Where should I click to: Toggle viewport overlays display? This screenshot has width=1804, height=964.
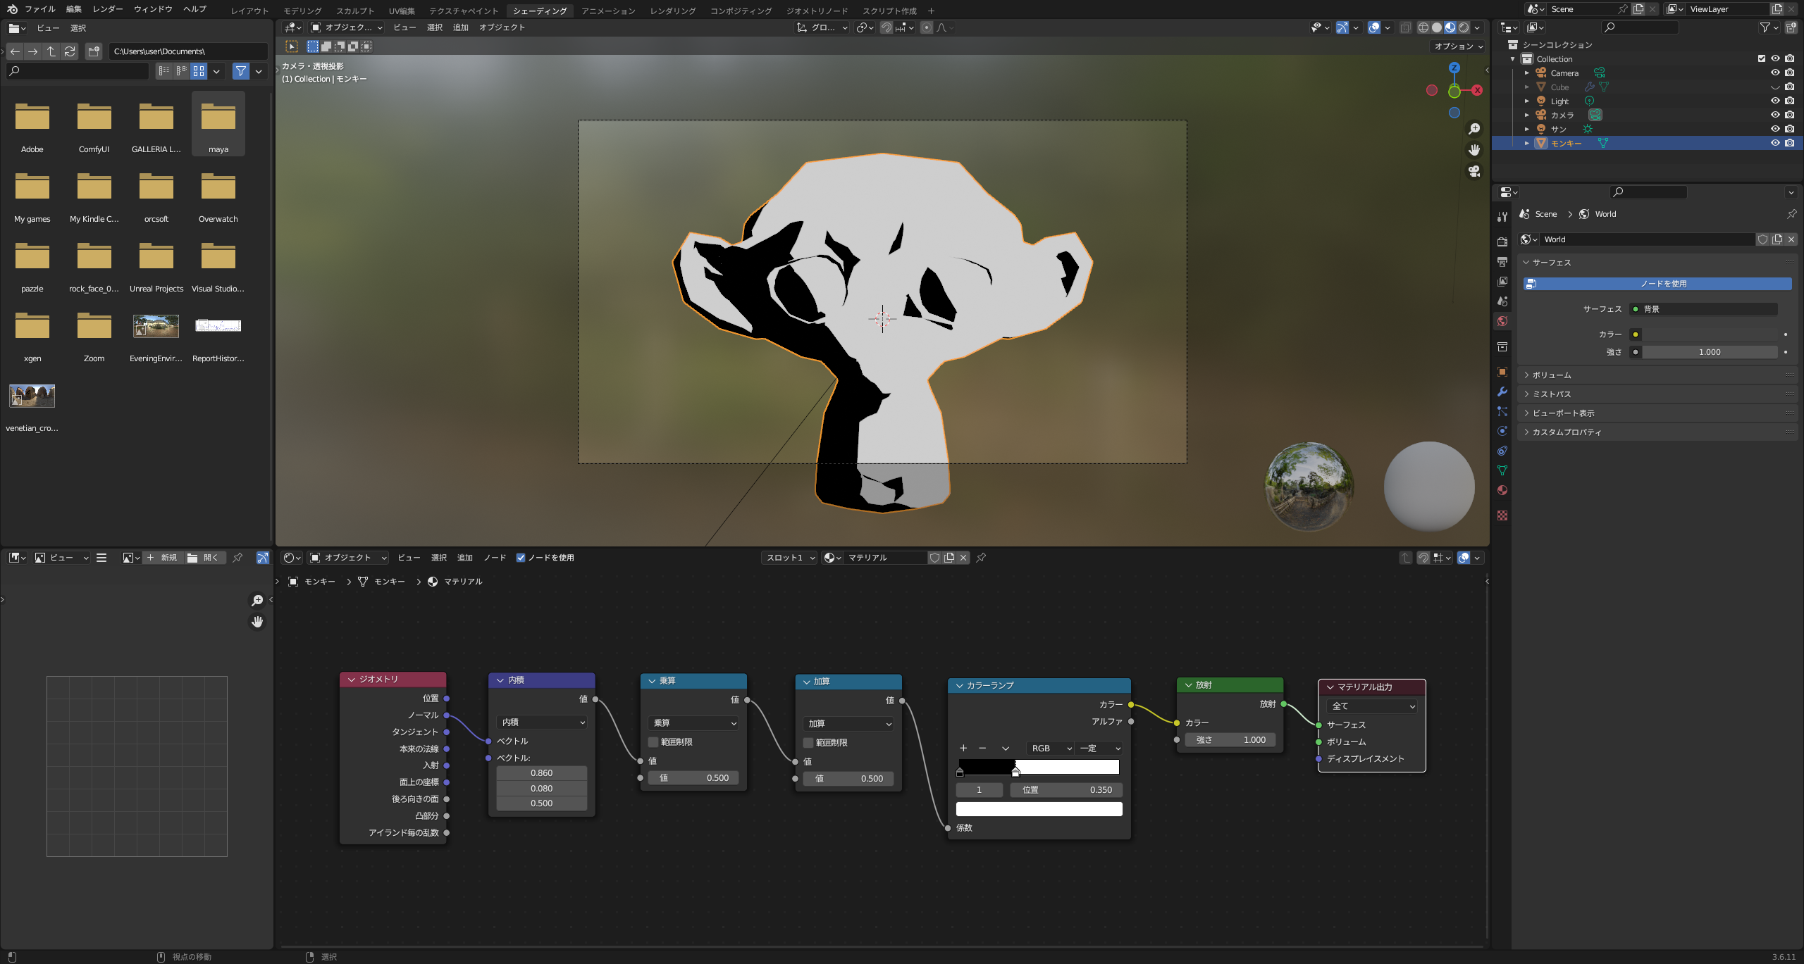click(x=1374, y=27)
